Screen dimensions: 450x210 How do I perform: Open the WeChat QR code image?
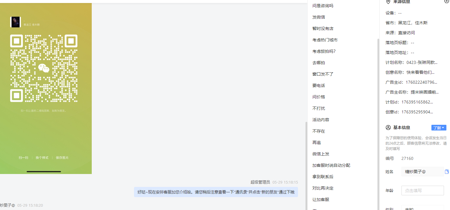coord(46,88)
